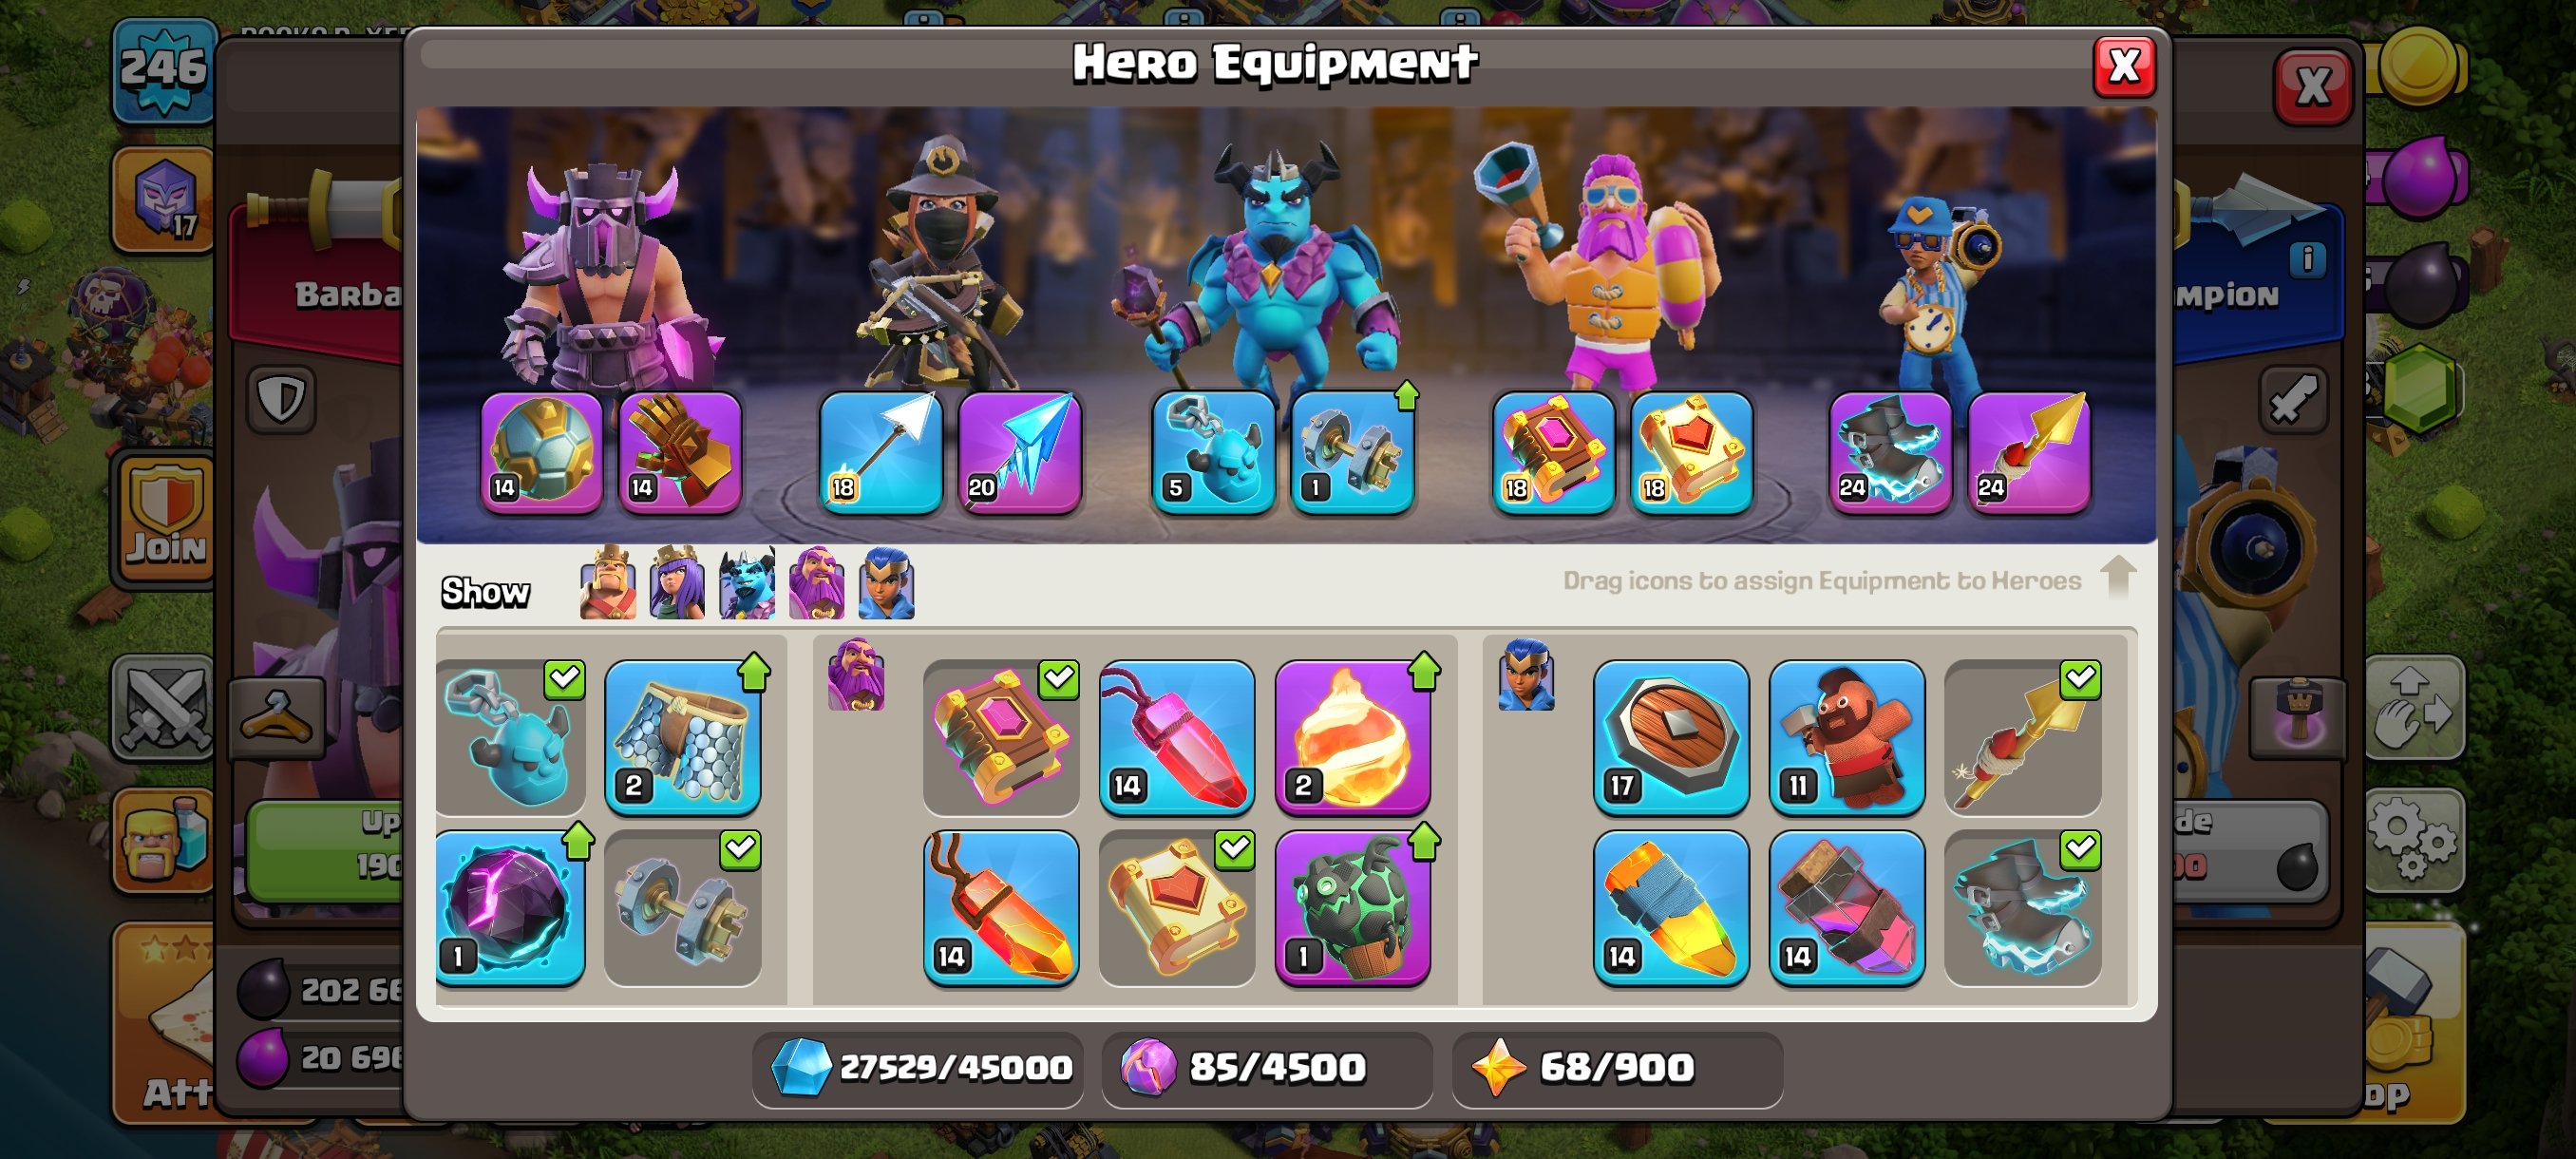Select the Lavaloon Puppet equipment
Viewport: 2576px width, 1159px height.
coord(1352,907)
